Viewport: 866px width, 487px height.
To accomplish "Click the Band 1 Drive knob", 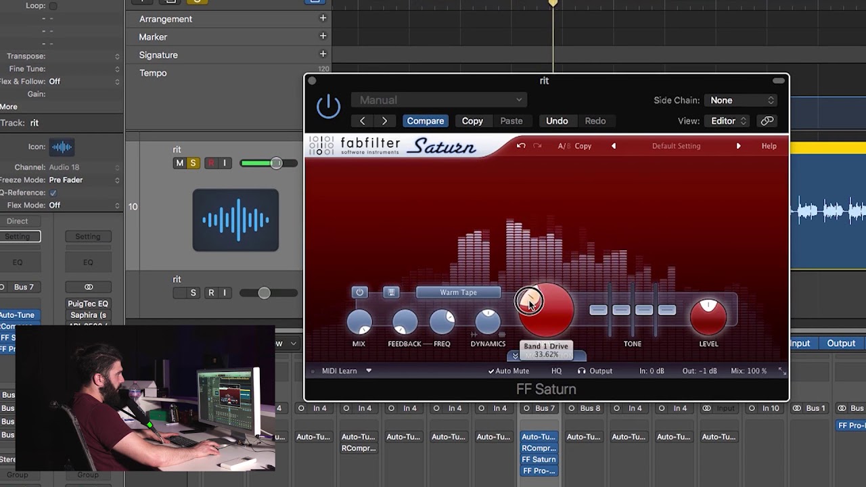I will click(545, 310).
